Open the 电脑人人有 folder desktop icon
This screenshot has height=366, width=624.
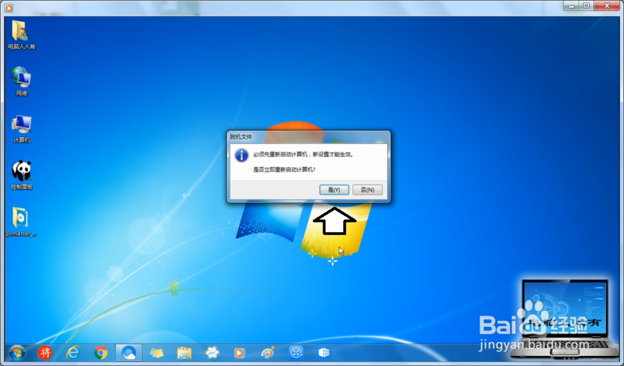21,35
